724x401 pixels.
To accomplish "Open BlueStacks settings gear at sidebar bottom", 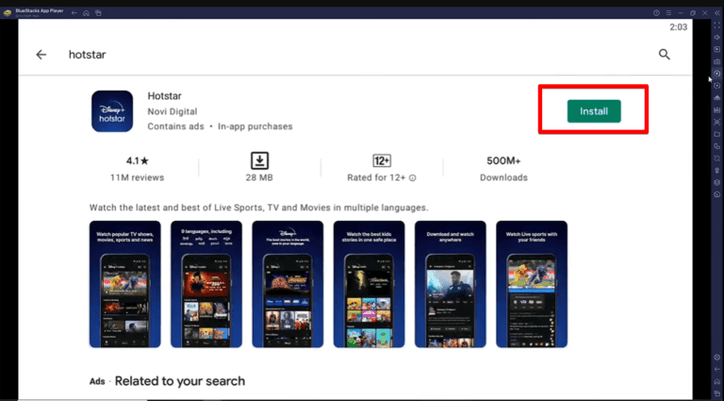I will pyautogui.click(x=716, y=357).
